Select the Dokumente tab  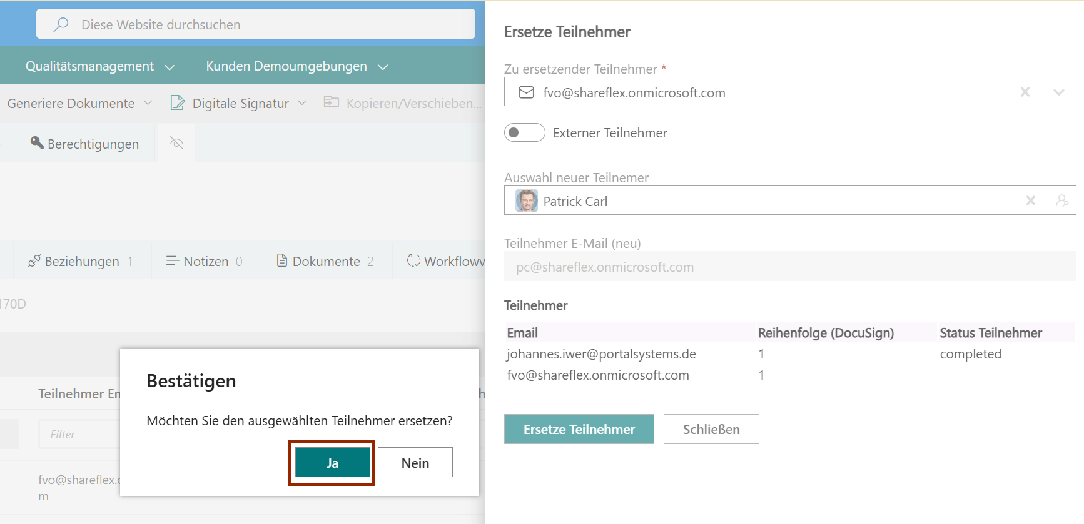[325, 261]
